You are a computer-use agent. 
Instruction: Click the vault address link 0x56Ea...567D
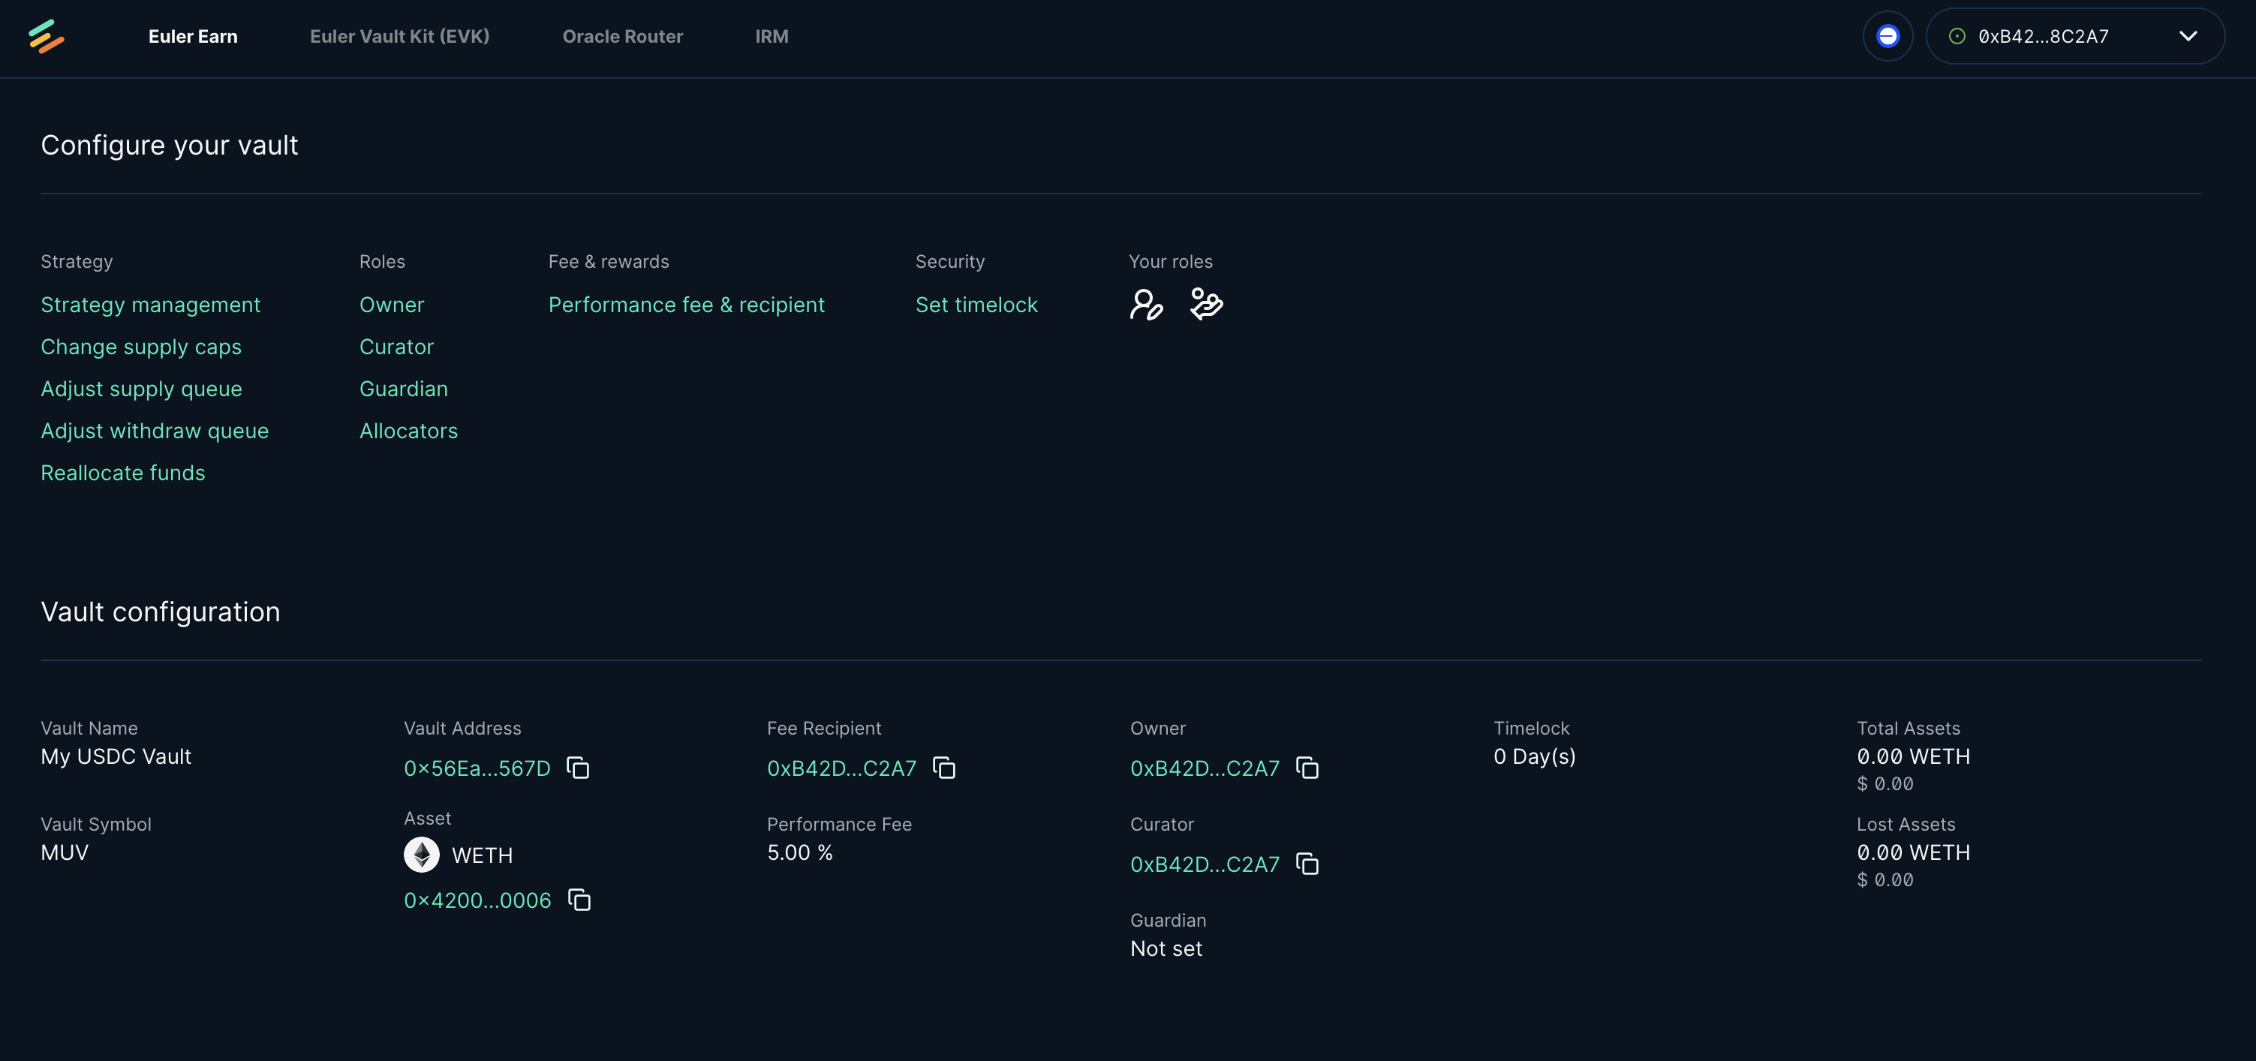pyautogui.click(x=477, y=768)
